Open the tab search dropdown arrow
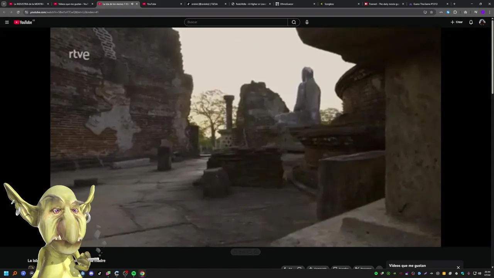Screen dimensions: 494x278 (x=3, y=4)
